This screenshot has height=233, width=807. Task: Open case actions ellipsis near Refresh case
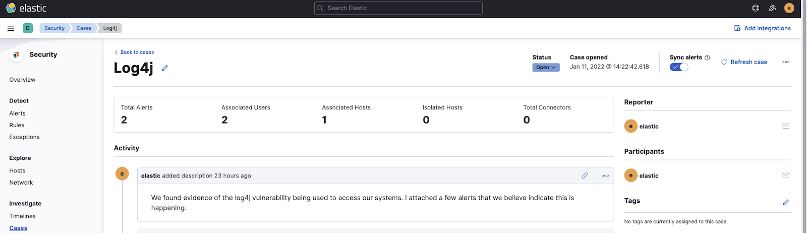click(786, 62)
